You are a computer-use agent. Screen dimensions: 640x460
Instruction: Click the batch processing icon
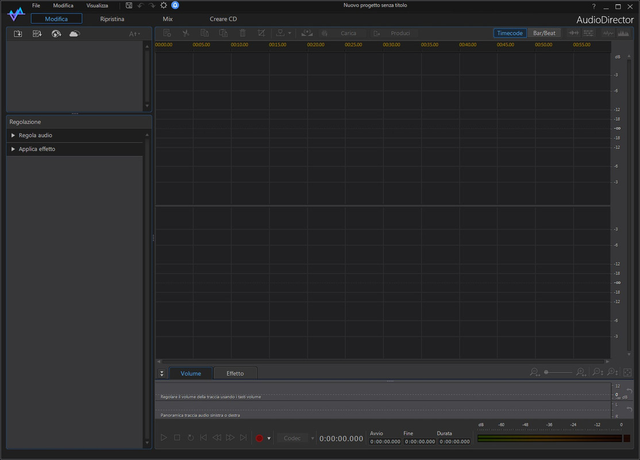37,34
